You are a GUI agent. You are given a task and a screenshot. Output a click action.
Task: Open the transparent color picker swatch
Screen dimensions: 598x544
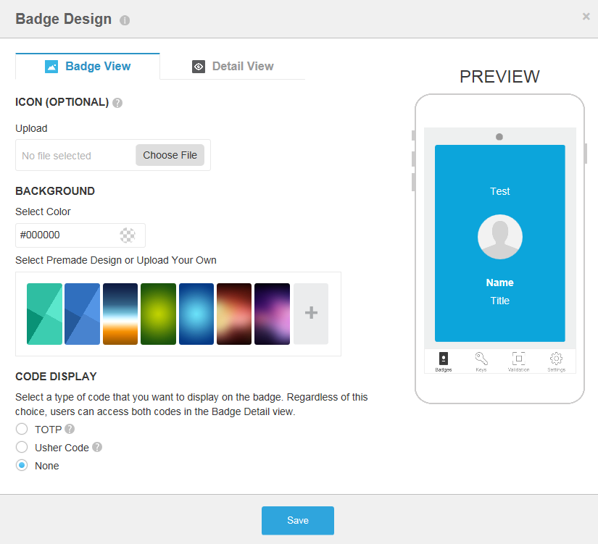(x=128, y=235)
